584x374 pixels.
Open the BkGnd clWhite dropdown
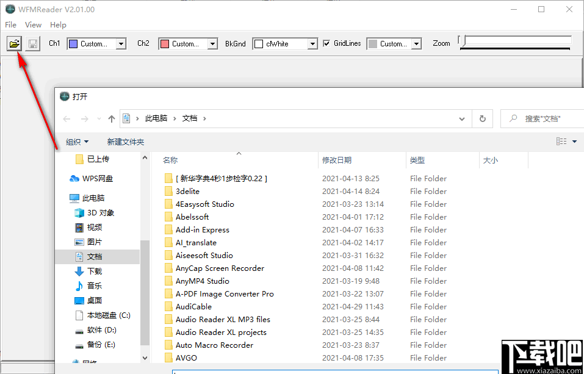click(311, 43)
